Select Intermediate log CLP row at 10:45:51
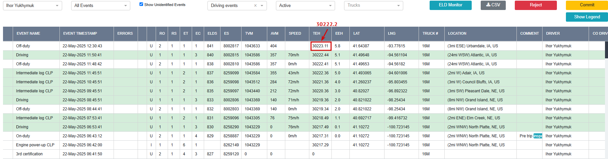608x159 pixels. 304,82
